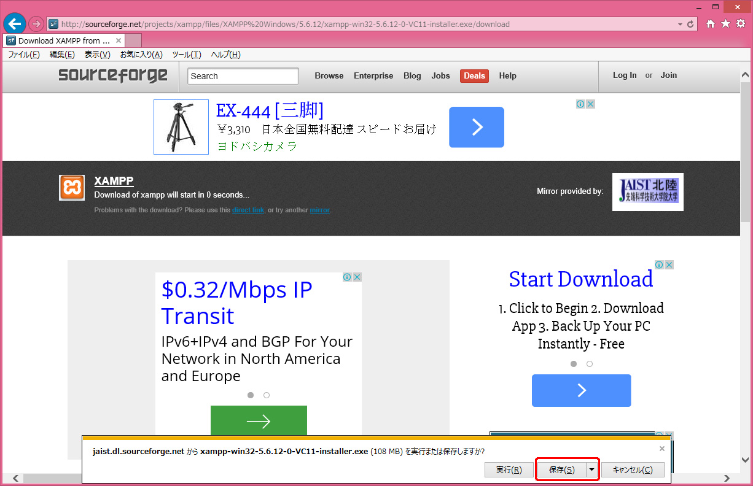Click the キャンセル(C) cancel button

(x=632, y=469)
